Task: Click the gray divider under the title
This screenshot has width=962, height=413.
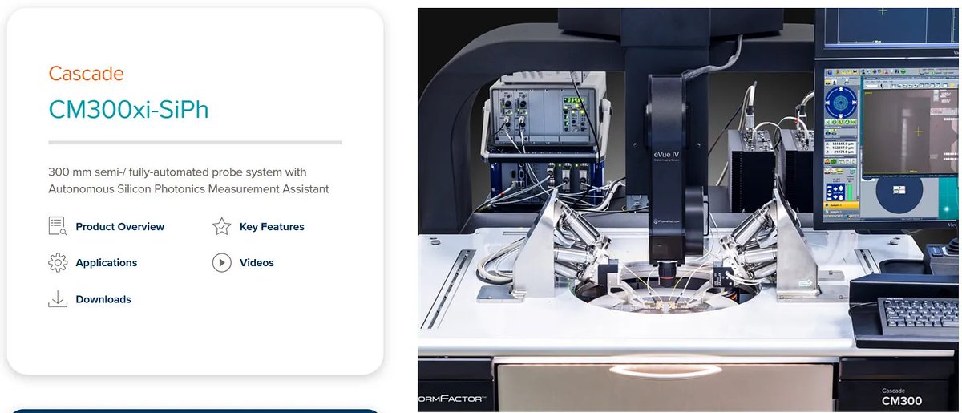Action: pos(195,142)
